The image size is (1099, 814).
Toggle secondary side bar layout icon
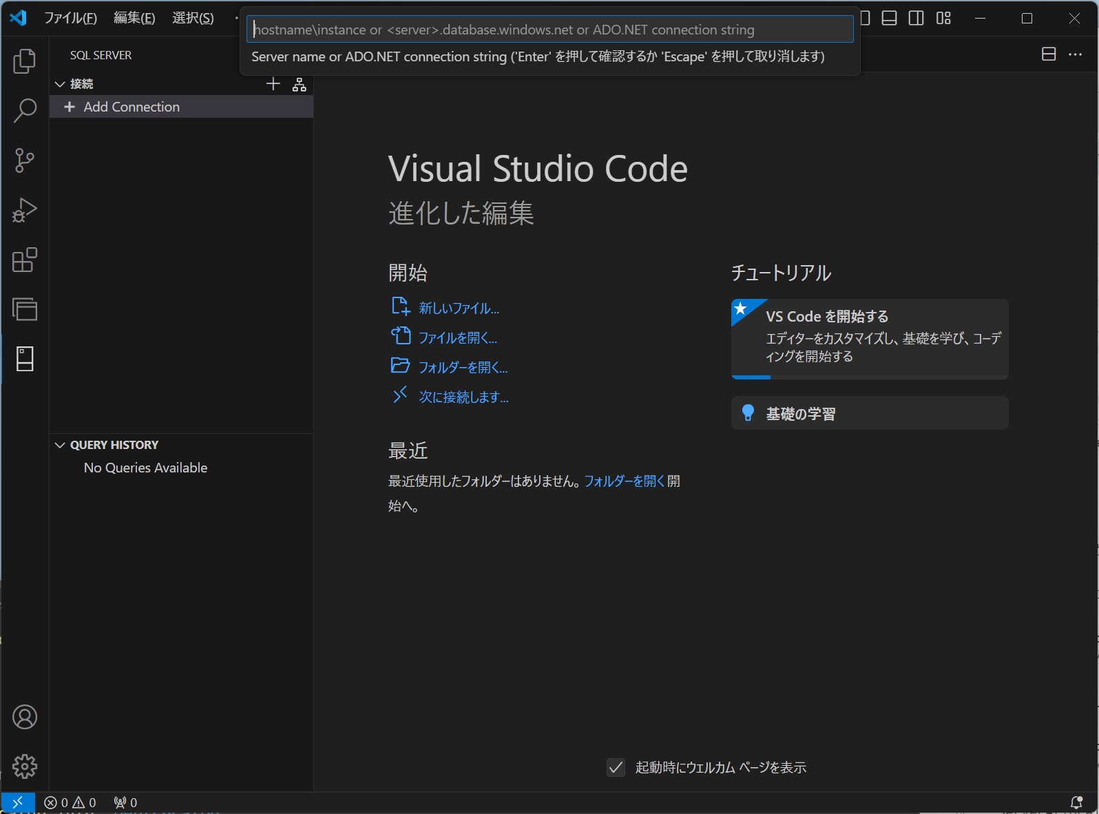pos(917,18)
